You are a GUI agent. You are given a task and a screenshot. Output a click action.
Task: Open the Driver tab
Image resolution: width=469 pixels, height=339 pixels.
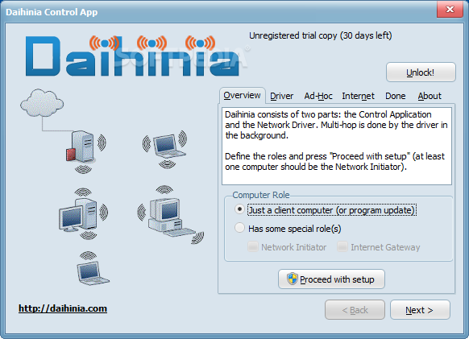(281, 96)
